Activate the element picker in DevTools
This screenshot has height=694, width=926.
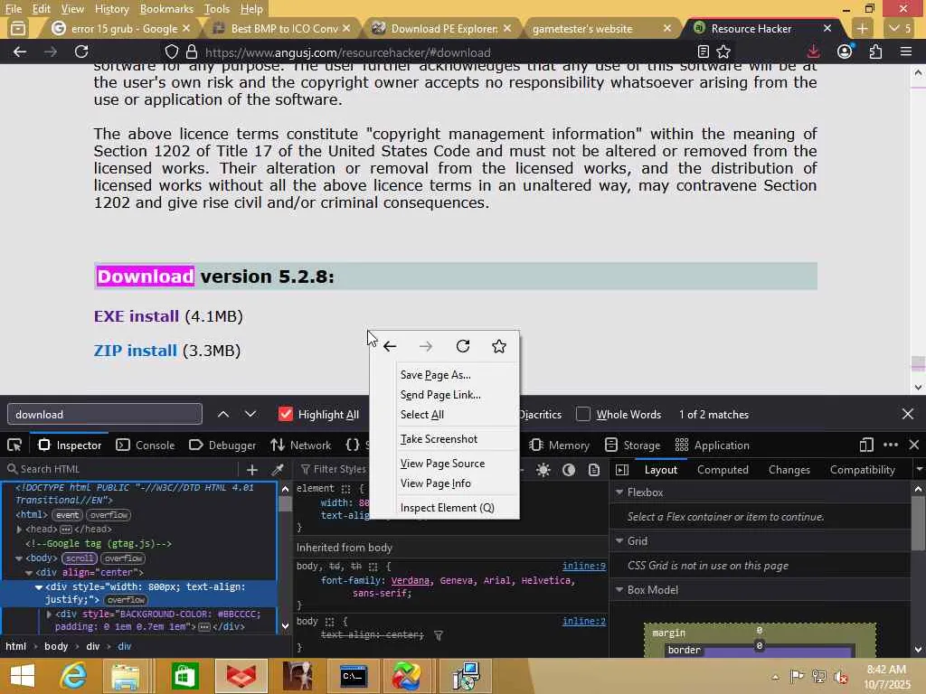click(x=14, y=445)
